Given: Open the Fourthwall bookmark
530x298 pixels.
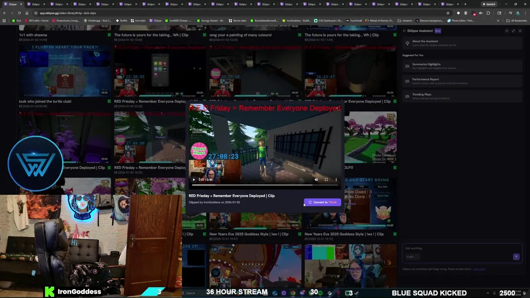Looking at the screenshot, I should tap(354, 20).
